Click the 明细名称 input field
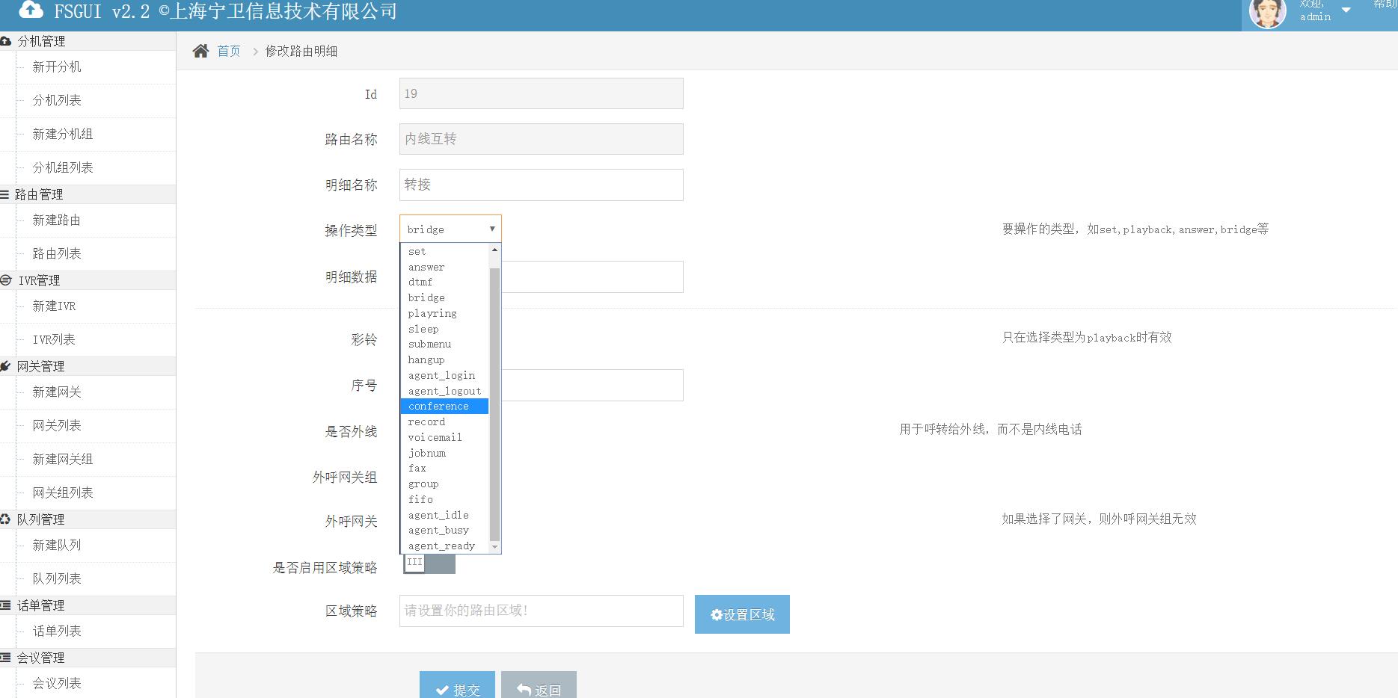 click(x=541, y=185)
